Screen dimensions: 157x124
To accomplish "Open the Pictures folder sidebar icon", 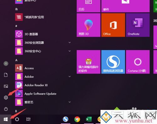I will [x=6, y=86].
